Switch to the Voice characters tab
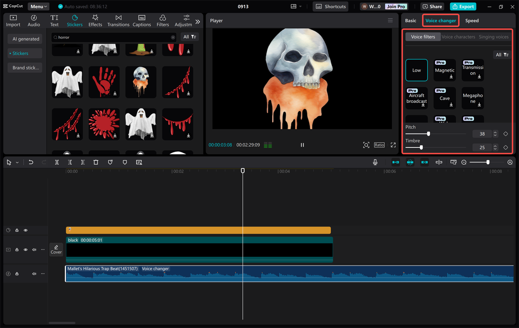This screenshot has height=328, width=519. pyautogui.click(x=458, y=36)
